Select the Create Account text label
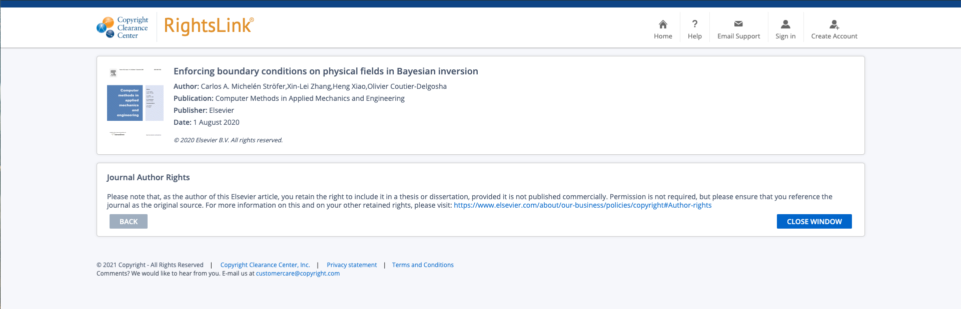 pyautogui.click(x=834, y=36)
